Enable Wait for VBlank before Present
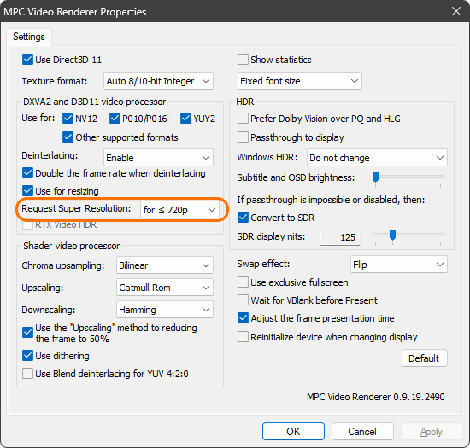 (x=243, y=300)
